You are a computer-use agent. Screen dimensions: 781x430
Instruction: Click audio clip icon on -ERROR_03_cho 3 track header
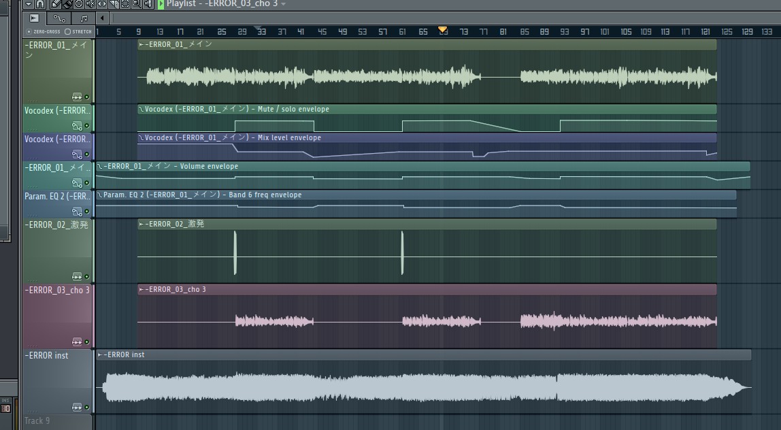[x=77, y=342]
